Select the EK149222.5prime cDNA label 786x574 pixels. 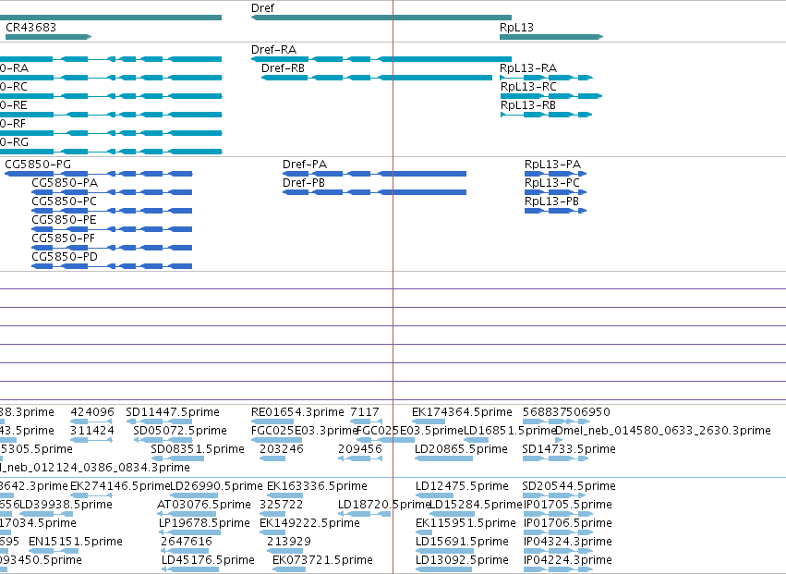309,523
